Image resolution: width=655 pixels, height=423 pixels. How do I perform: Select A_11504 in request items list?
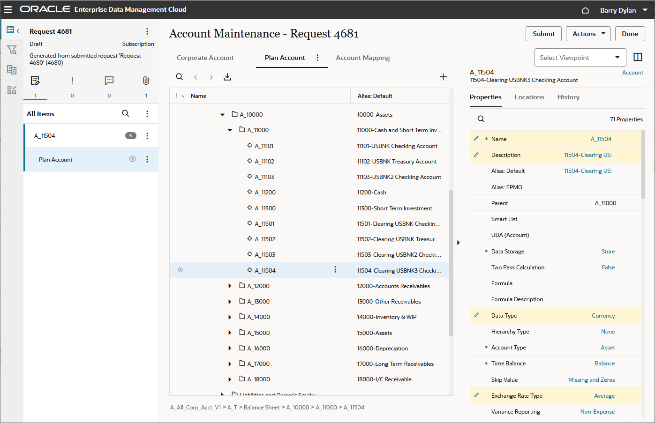pyautogui.click(x=45, y=136)
